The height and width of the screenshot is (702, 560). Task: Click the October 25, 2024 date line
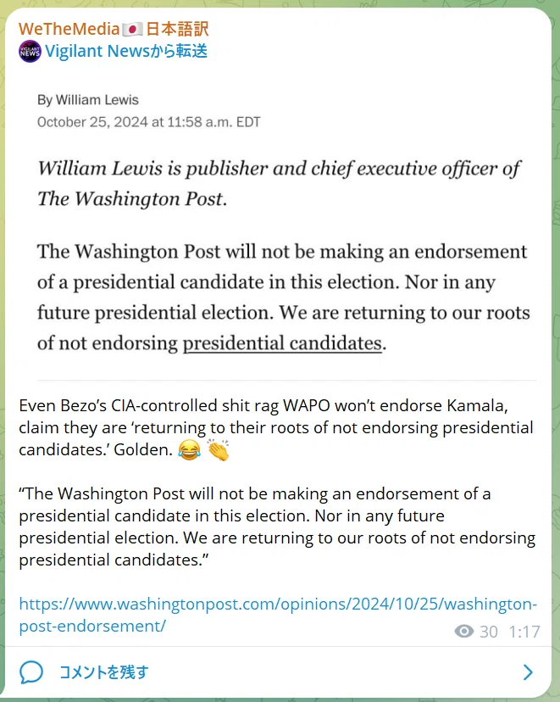(x=148, y=122)
